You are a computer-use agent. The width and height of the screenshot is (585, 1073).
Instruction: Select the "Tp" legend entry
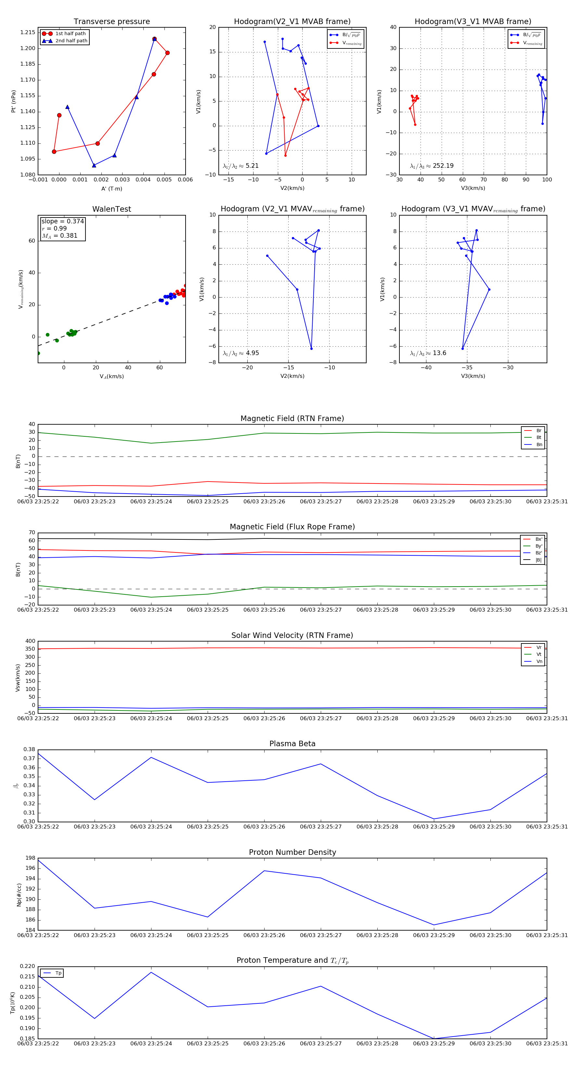[52, 974]
